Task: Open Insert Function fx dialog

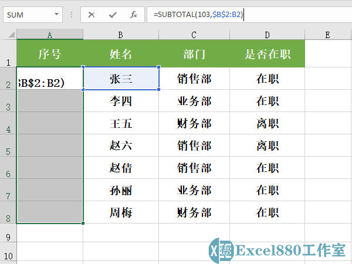Action: pos(134,15)
